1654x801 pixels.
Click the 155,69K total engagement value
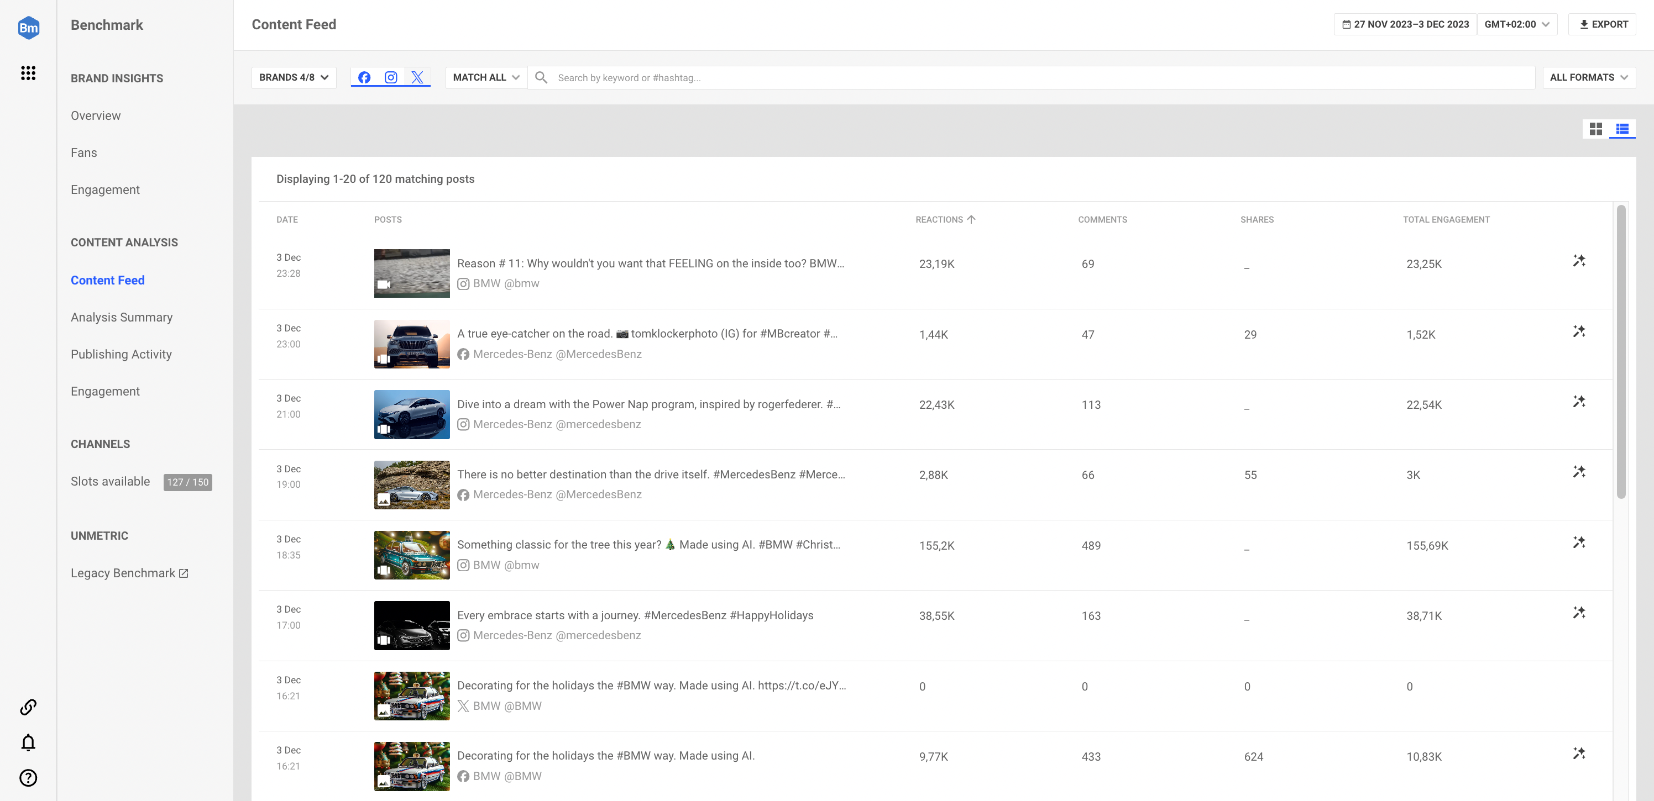pos(1427,546)
